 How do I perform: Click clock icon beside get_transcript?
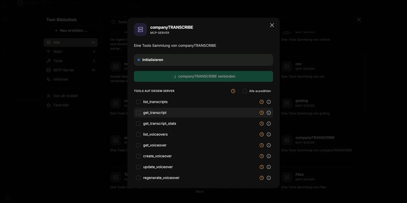(x=261, y=113)
